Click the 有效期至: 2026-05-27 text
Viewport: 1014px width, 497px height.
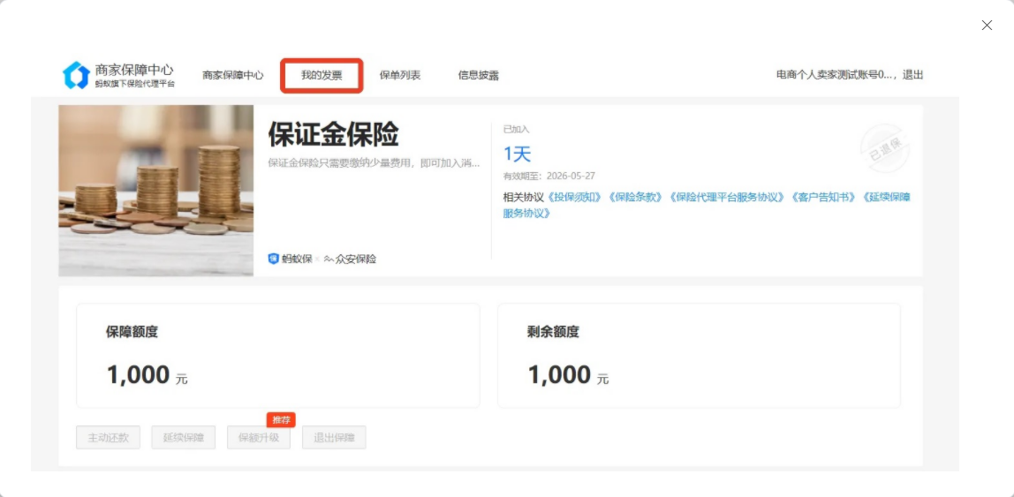[549, 176]
